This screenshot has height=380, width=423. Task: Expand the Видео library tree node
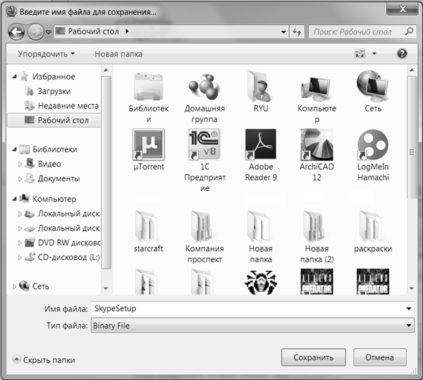[20, 164]
